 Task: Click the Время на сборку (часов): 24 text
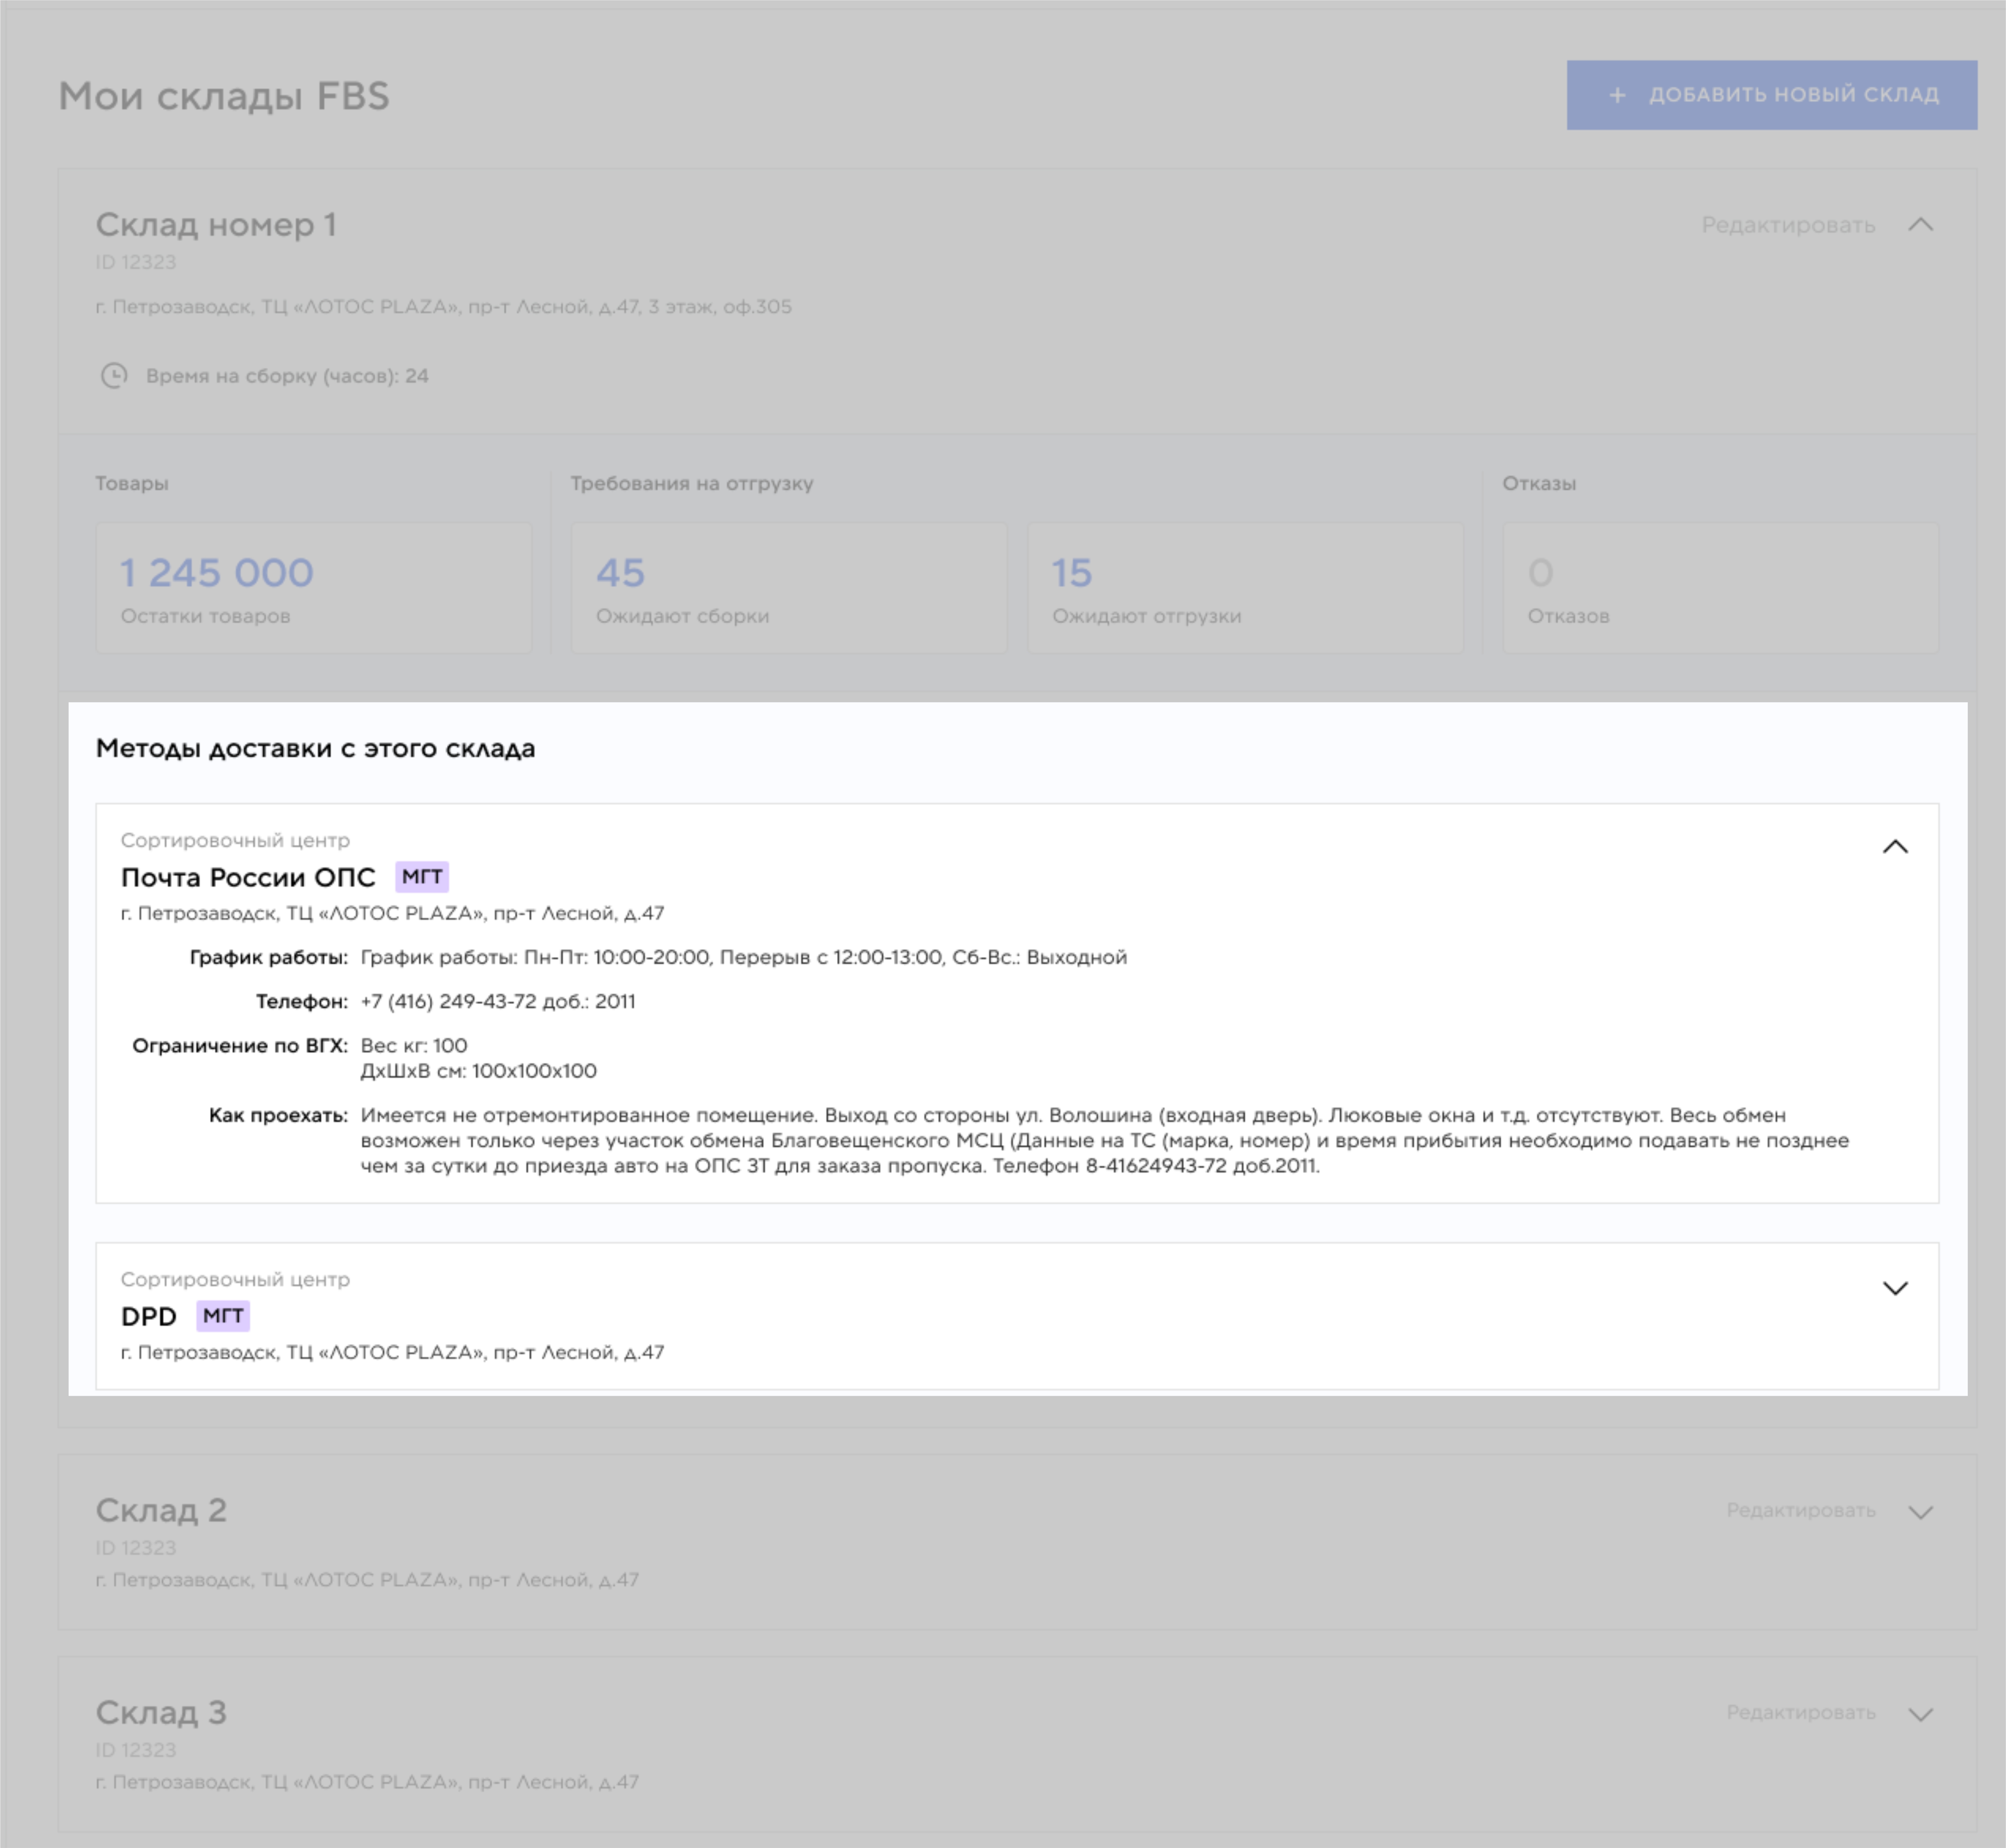[x=287, y=376]
